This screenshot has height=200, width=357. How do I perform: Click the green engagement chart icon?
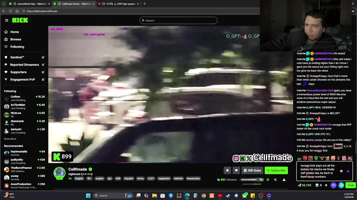coord(267,180)
